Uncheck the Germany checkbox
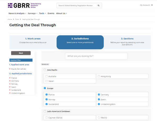This screenshot has height=121, width=157. [x=99, y=94]
